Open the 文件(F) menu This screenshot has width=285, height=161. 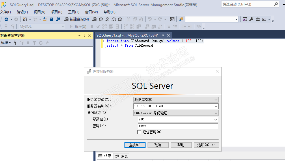(x=6, y=12)
